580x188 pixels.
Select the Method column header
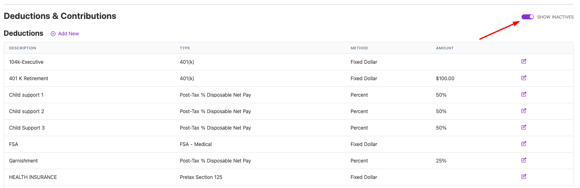(x=359, y=48)
